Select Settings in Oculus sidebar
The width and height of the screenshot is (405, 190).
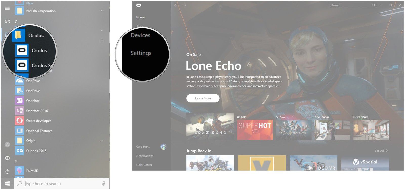coord(141,53)
